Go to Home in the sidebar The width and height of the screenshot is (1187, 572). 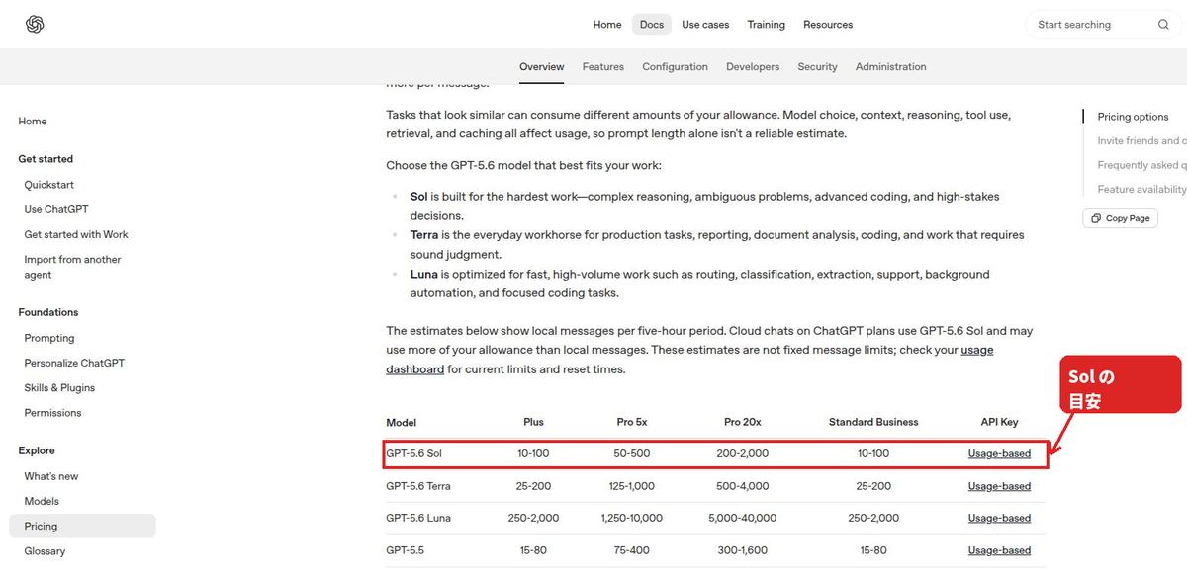33,122
